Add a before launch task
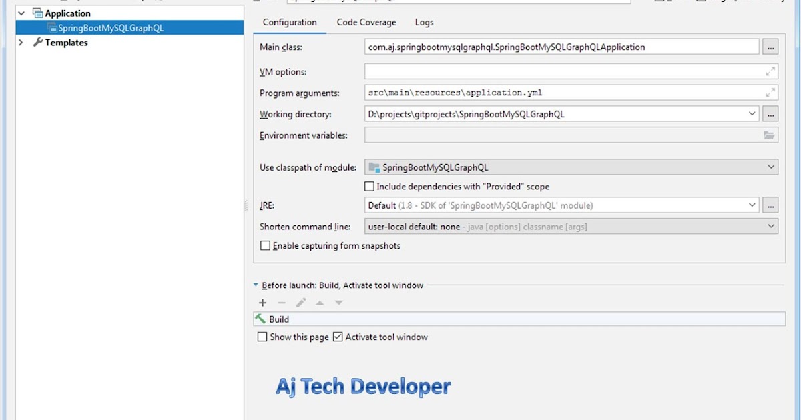Screen dimensions: 801x420 coord(262,303)
